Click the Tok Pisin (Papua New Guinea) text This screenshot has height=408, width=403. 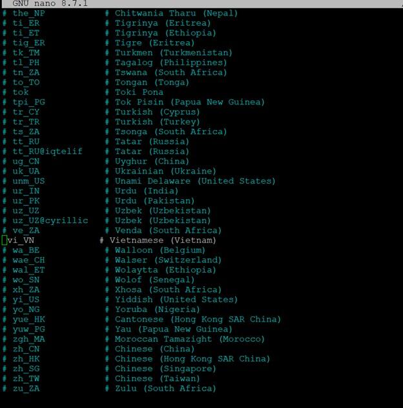coord(190,102)
